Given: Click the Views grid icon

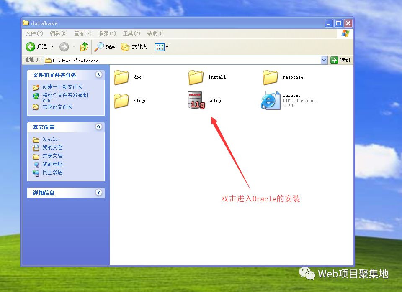Looking at the screenshot, I should coord(160,47).
